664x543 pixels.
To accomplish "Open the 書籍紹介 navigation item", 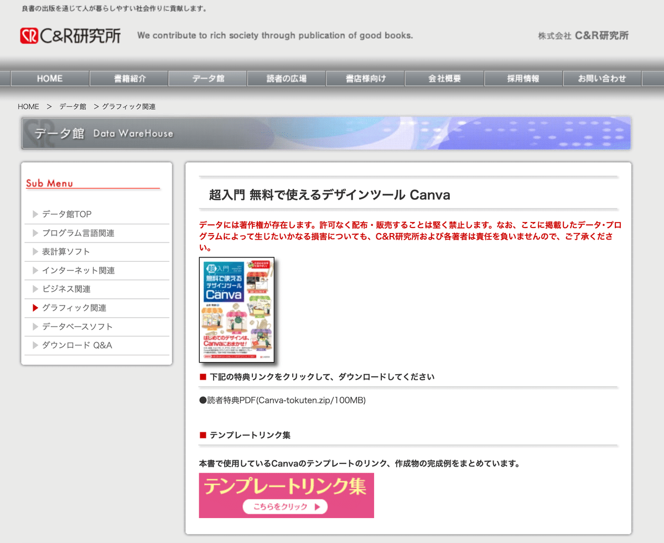I will point(128,78).
